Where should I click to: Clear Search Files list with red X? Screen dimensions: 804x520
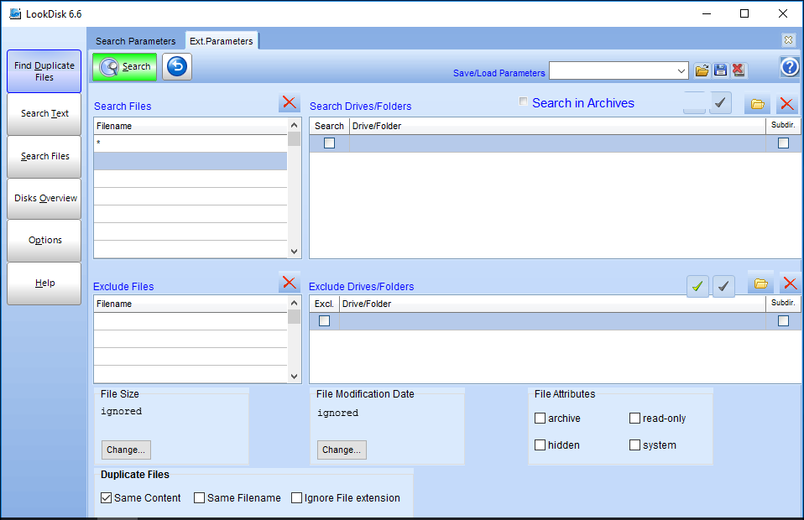290,102
